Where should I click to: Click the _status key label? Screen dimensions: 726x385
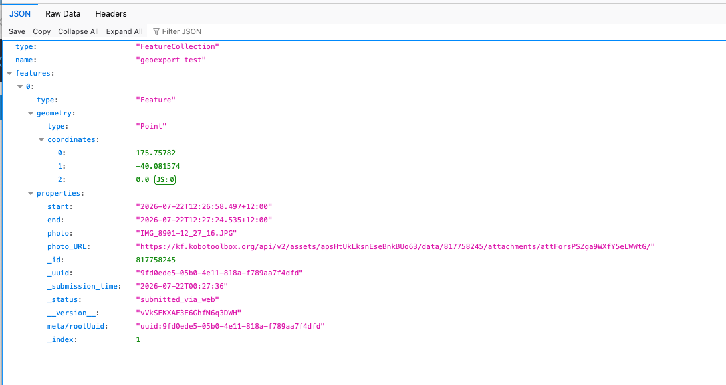point(62,299)
